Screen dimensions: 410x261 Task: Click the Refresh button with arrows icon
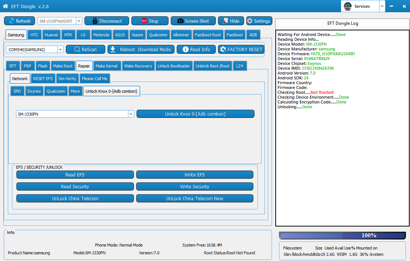(19, 21)
